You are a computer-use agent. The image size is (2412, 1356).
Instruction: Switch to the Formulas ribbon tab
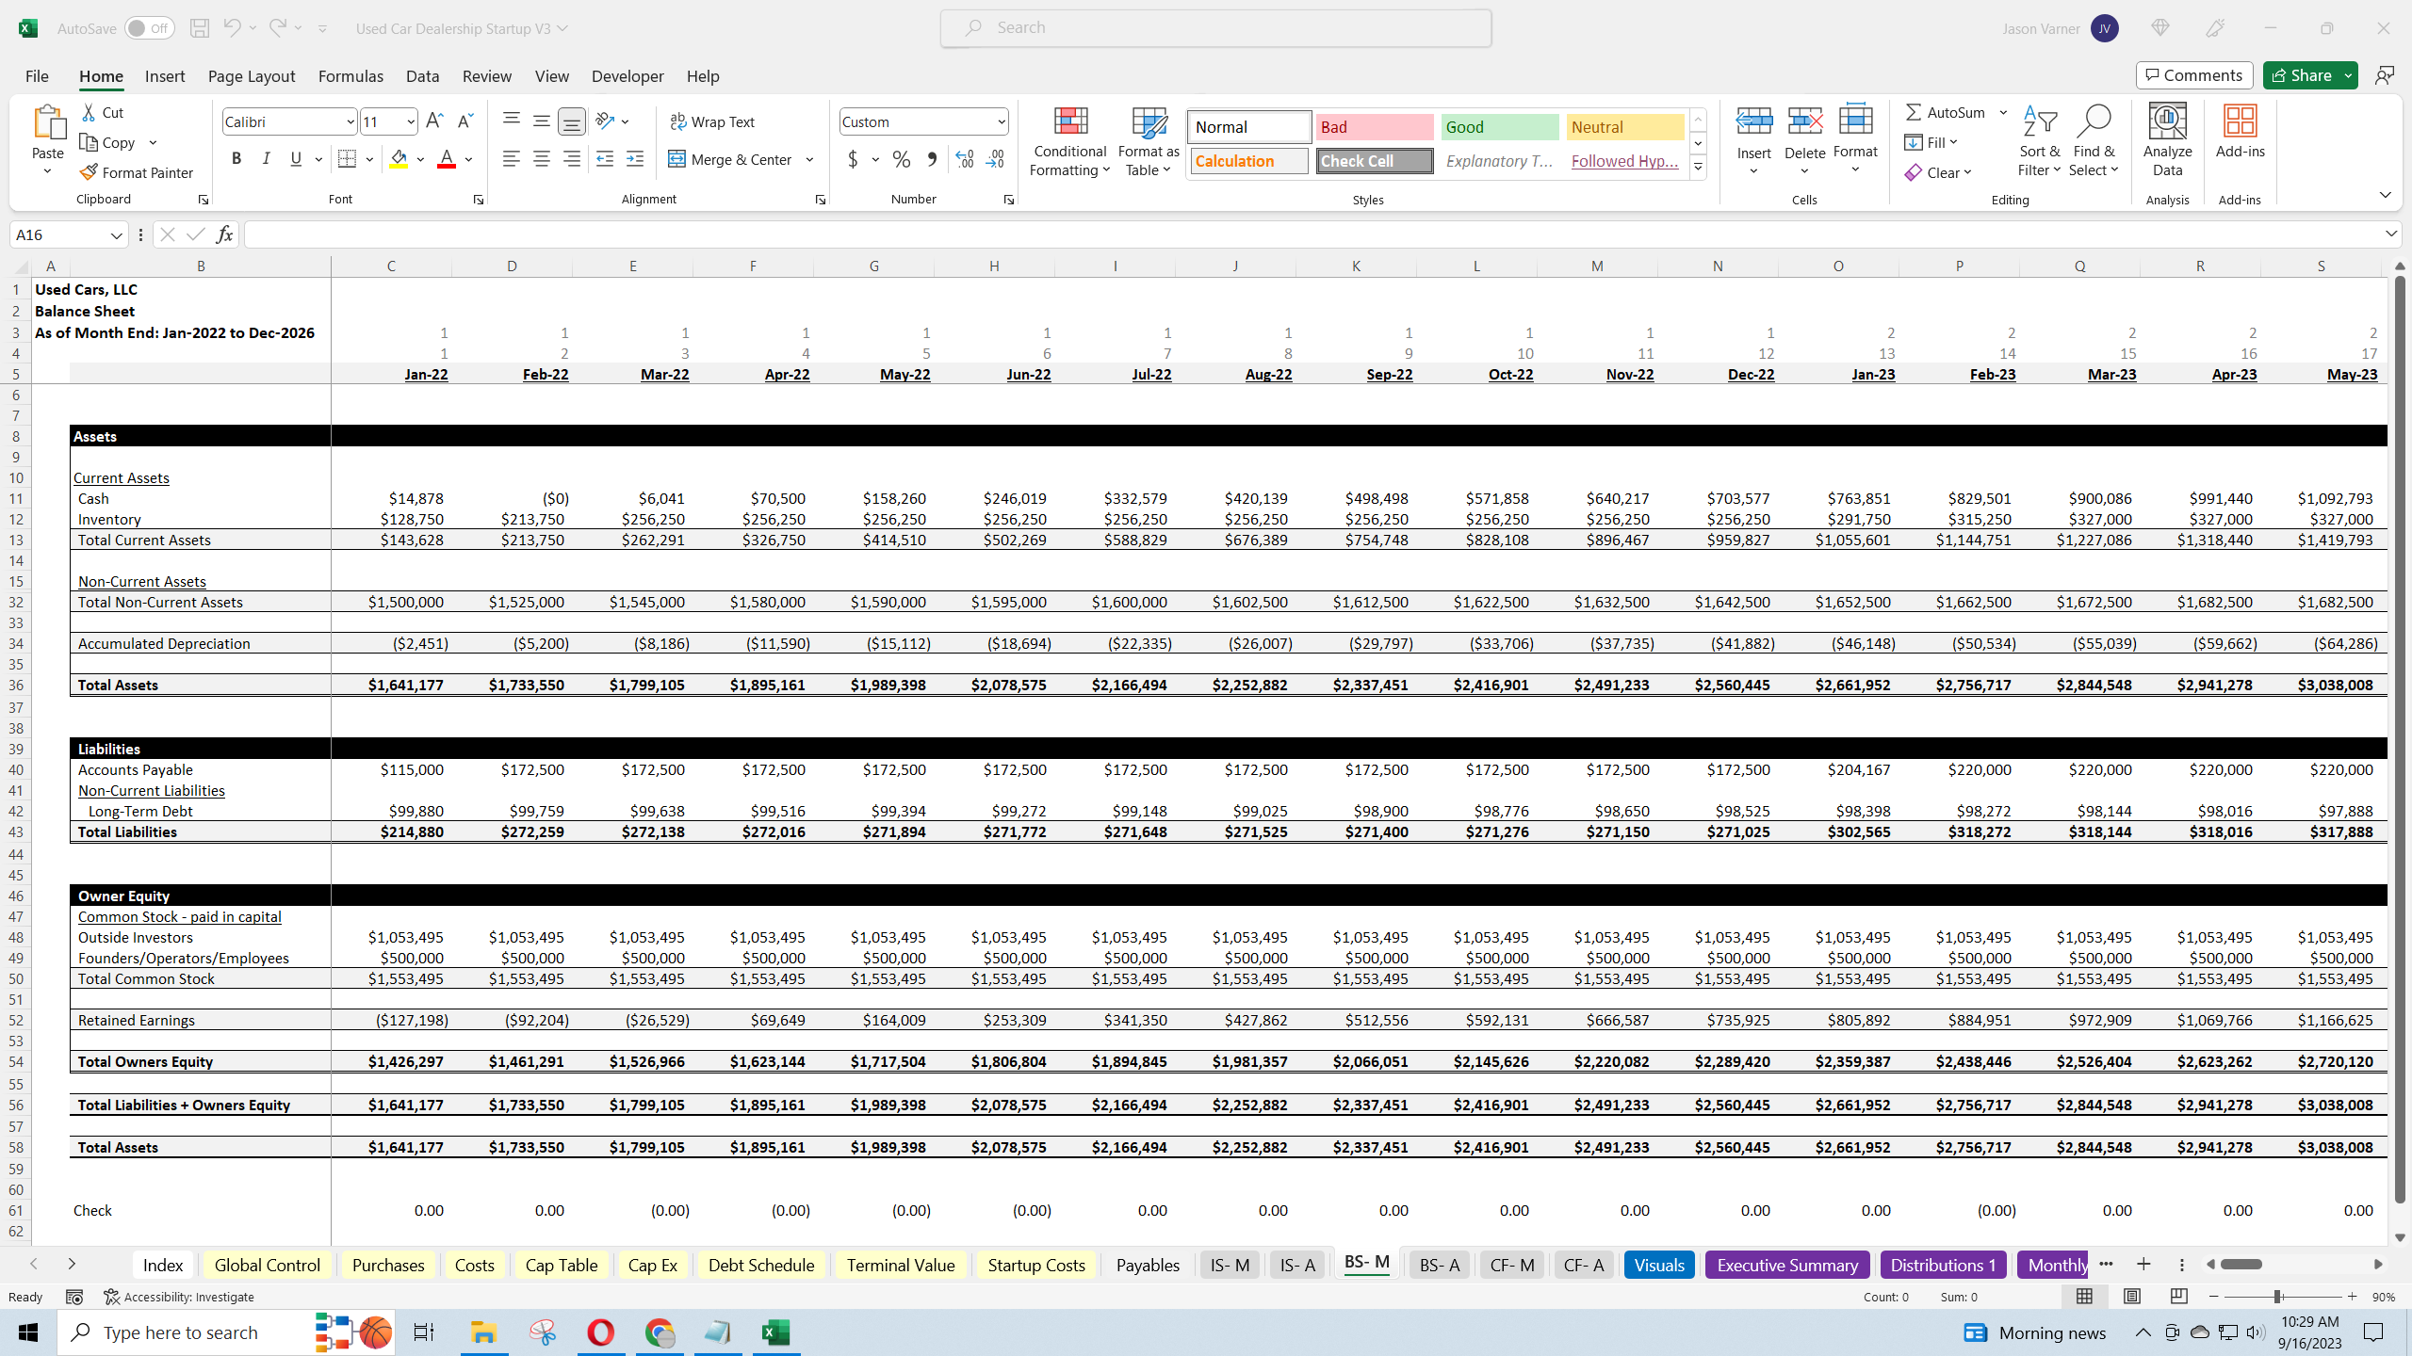pyautogui.click(x=350, y=76)
